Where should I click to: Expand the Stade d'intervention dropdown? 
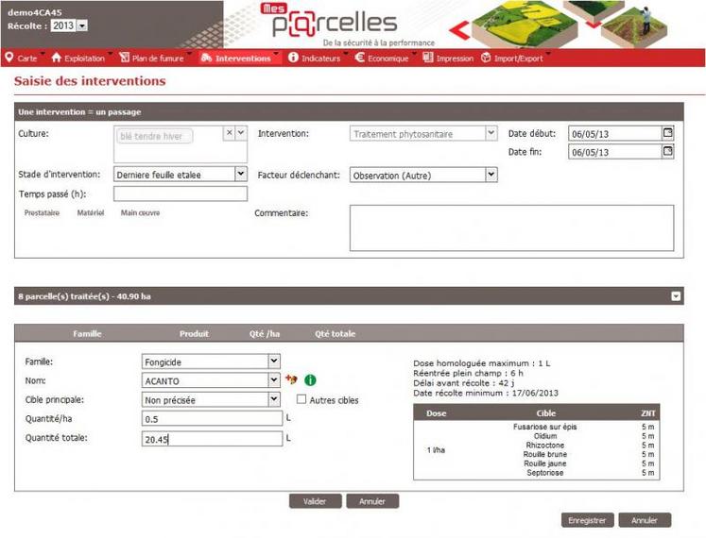tap(241, 175)
